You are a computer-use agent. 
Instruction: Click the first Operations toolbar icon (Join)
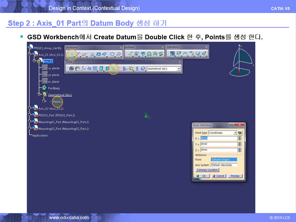point(172,54)
